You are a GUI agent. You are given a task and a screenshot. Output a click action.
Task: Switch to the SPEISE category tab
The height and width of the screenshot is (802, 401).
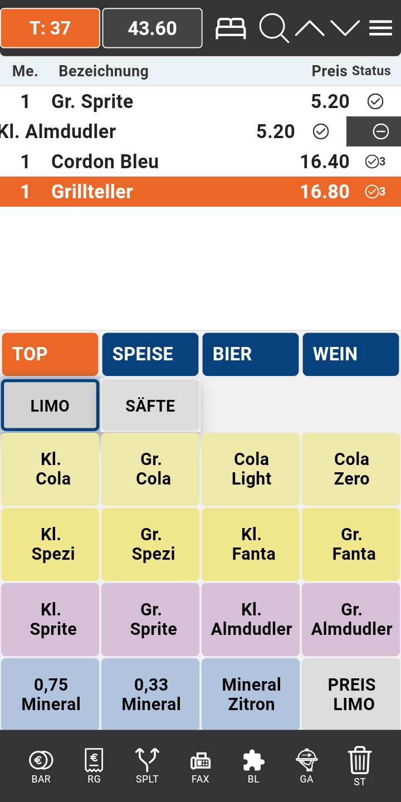coord(150,354)
